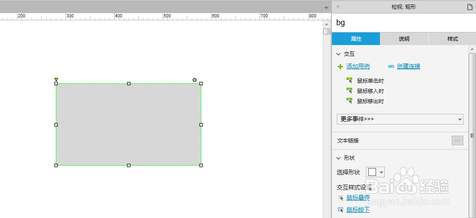Switch to the 说明 tab
The height and width of the screenshot is (218, 476).
coord(404,39)
